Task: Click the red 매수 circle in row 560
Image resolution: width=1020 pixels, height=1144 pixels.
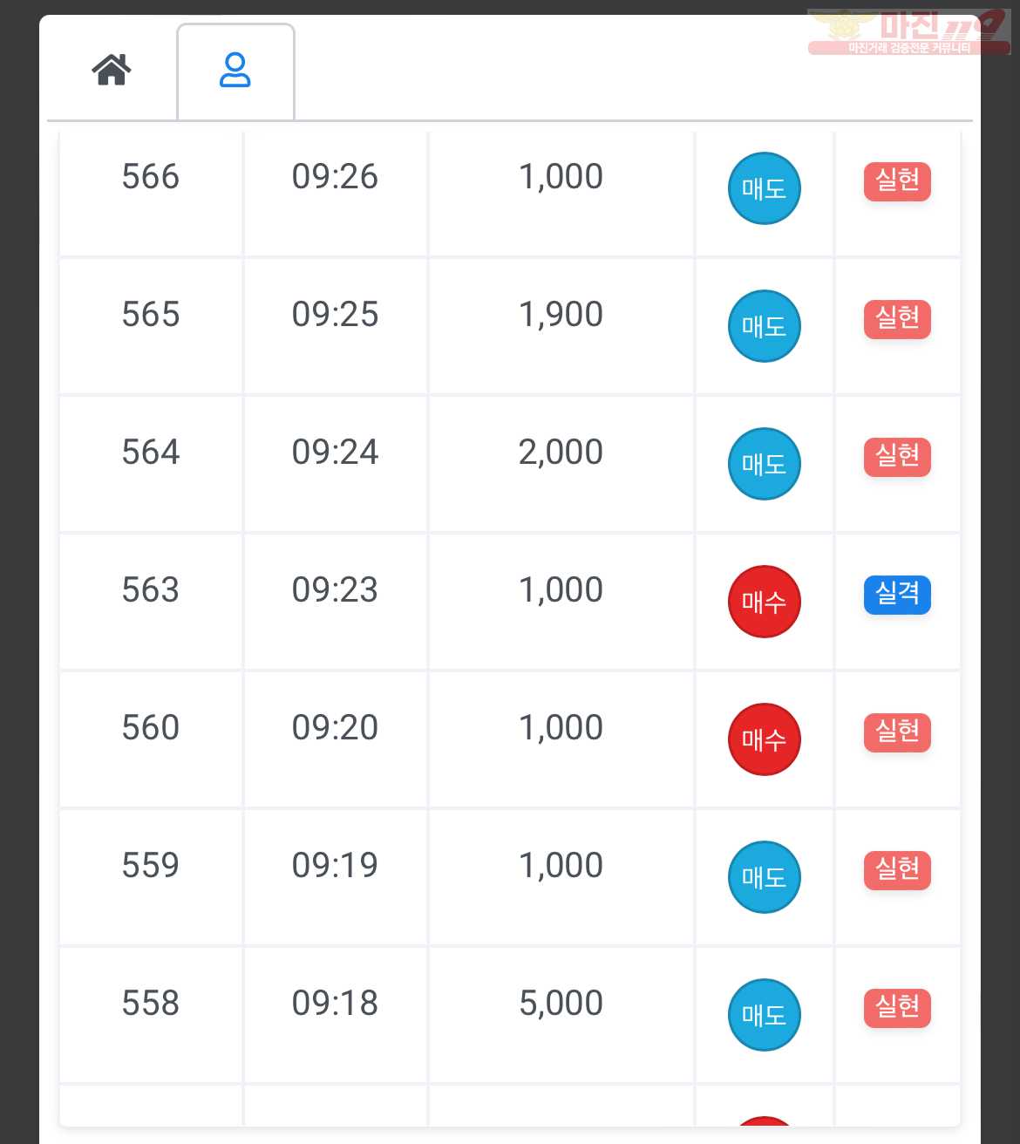Action: 765,739
